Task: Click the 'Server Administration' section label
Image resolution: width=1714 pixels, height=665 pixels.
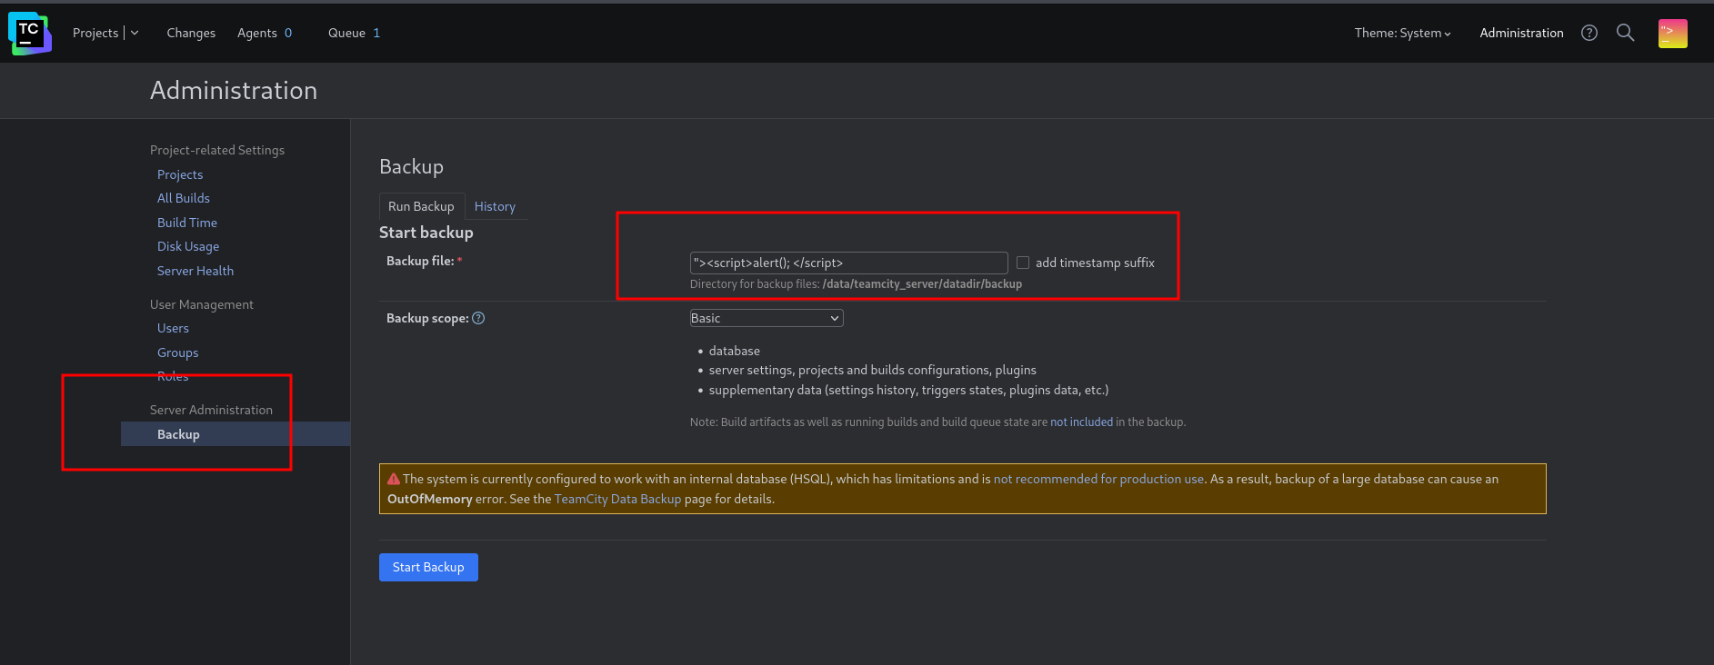Action: point(211,410)
